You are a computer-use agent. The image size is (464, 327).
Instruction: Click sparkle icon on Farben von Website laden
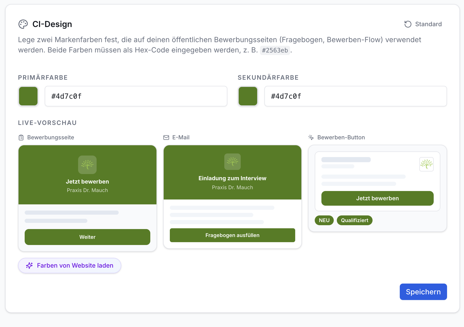coord(29,266)
